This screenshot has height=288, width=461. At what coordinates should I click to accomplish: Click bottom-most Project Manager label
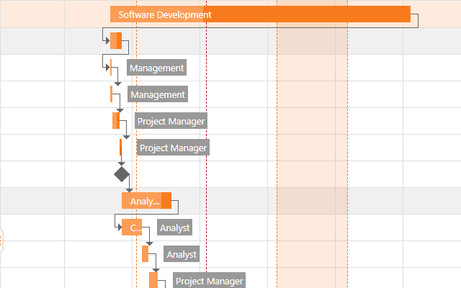pyautogui.click(x=210, y=281)
